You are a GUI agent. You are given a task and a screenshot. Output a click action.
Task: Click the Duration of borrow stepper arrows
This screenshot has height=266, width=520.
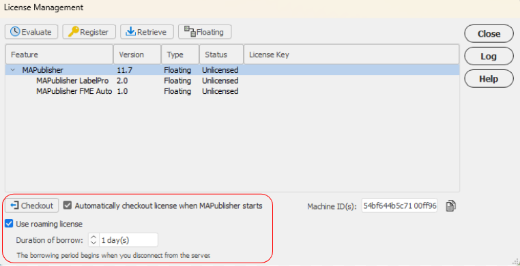93,240
